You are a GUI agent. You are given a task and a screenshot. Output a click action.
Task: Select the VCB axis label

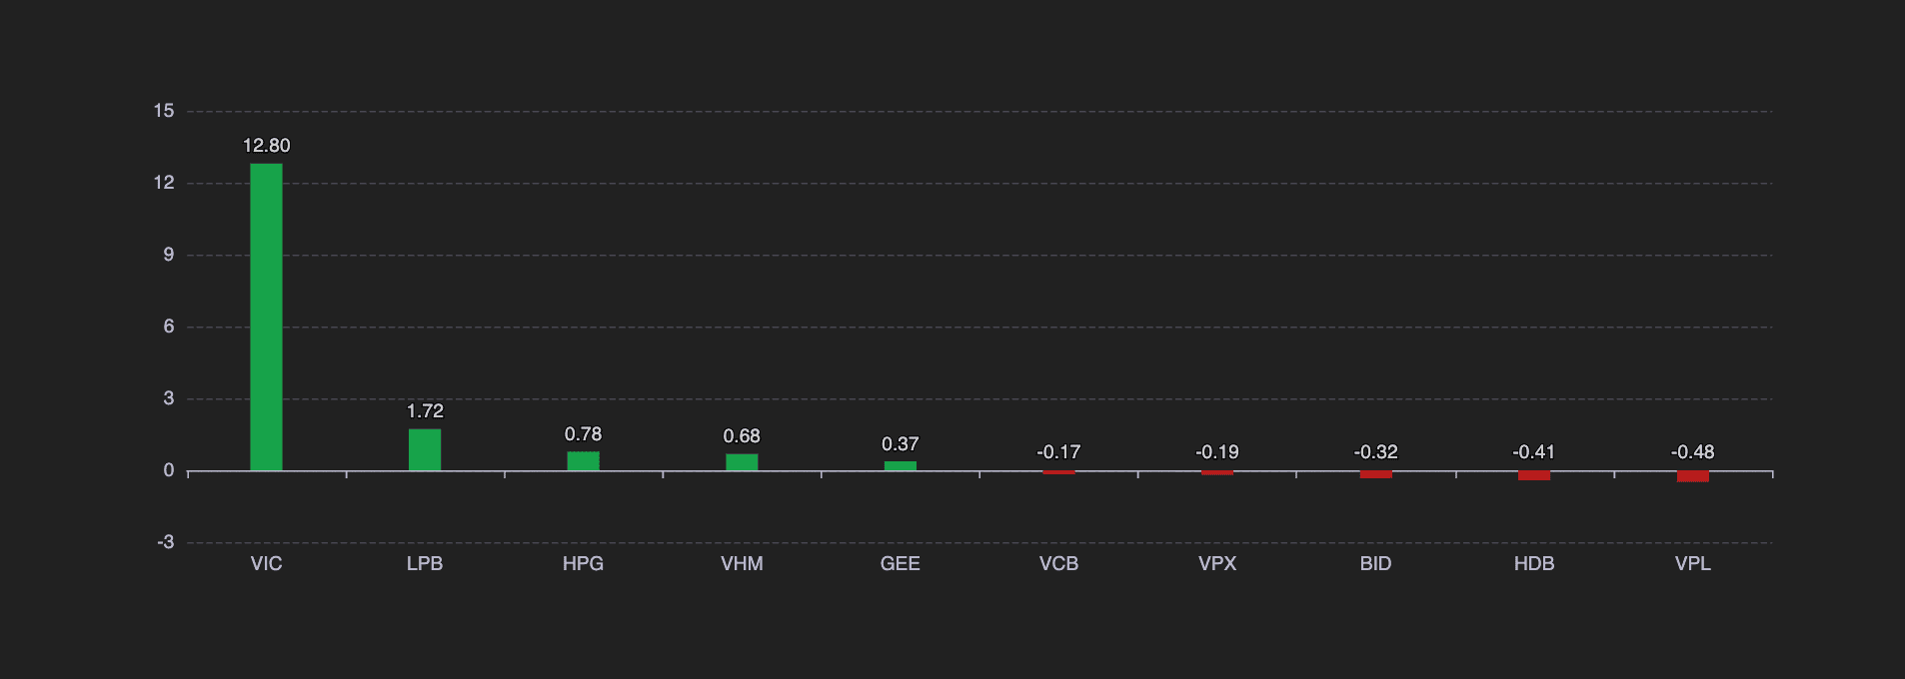tap(1058, 564)
